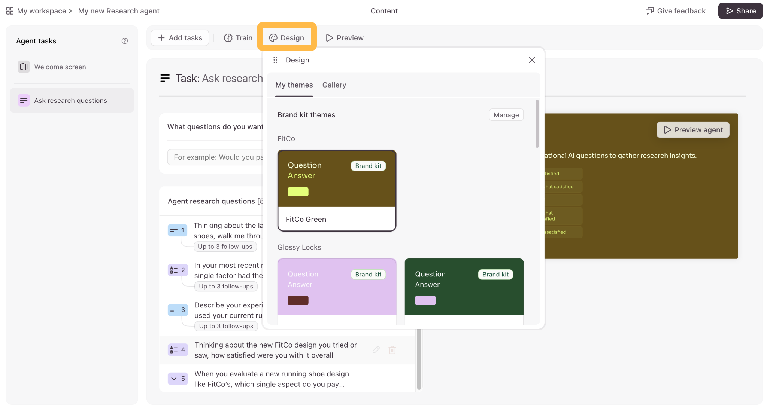Click the Manage brand kit button
The width and height of the screenshot is (767, 407).
(x=506, y=115)
